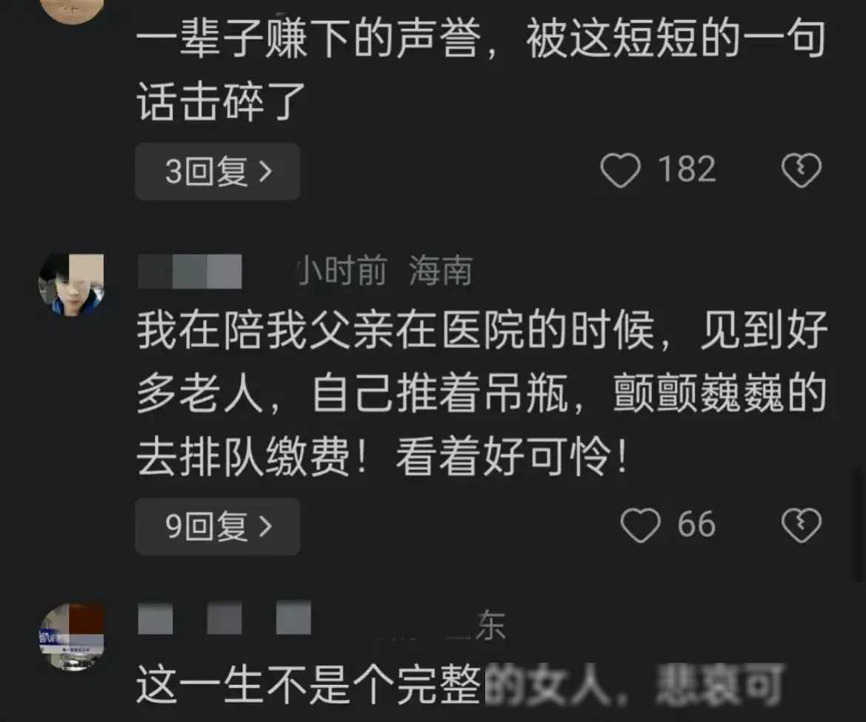Click the 182 like count

click(x=687, y=169)
